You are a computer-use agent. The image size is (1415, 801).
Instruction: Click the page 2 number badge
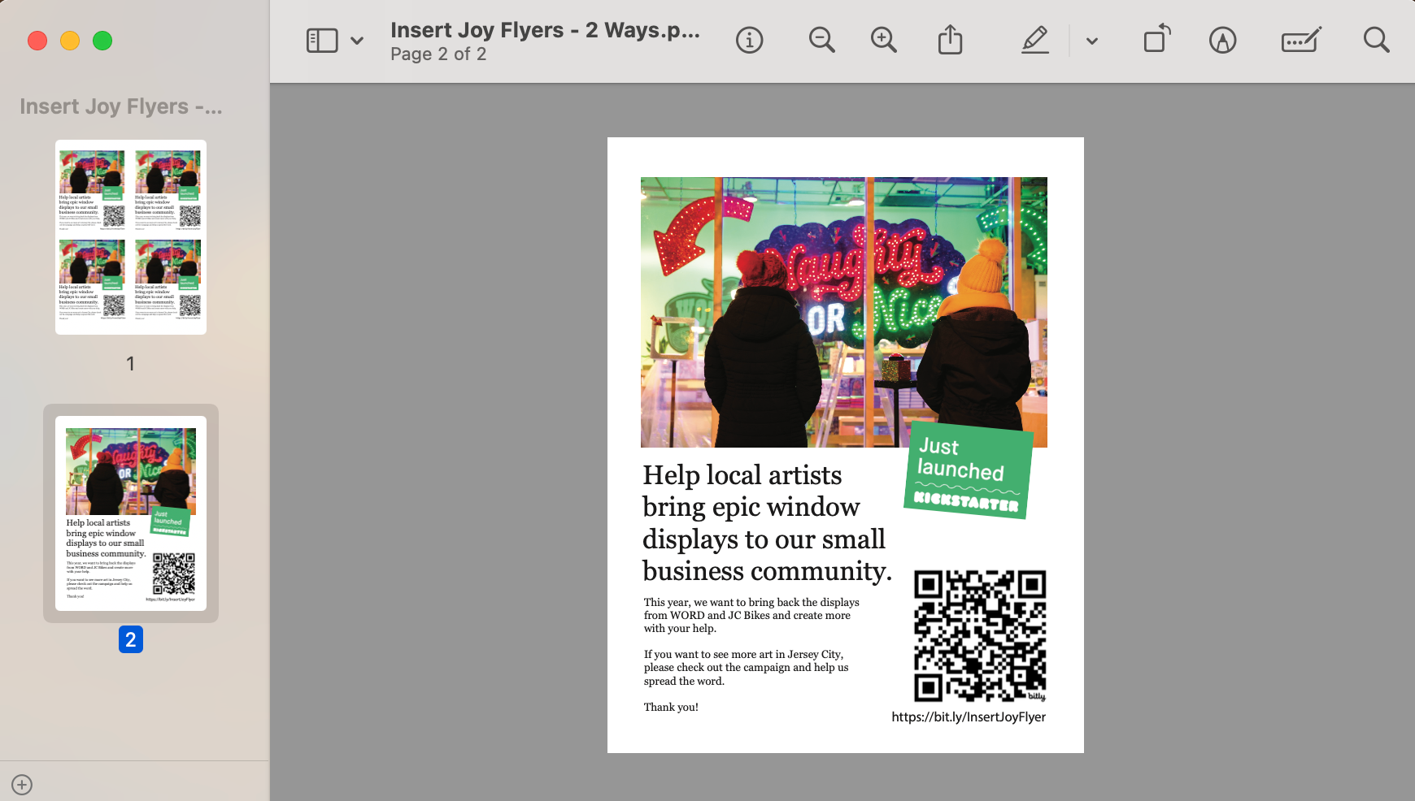pos(131,639)
